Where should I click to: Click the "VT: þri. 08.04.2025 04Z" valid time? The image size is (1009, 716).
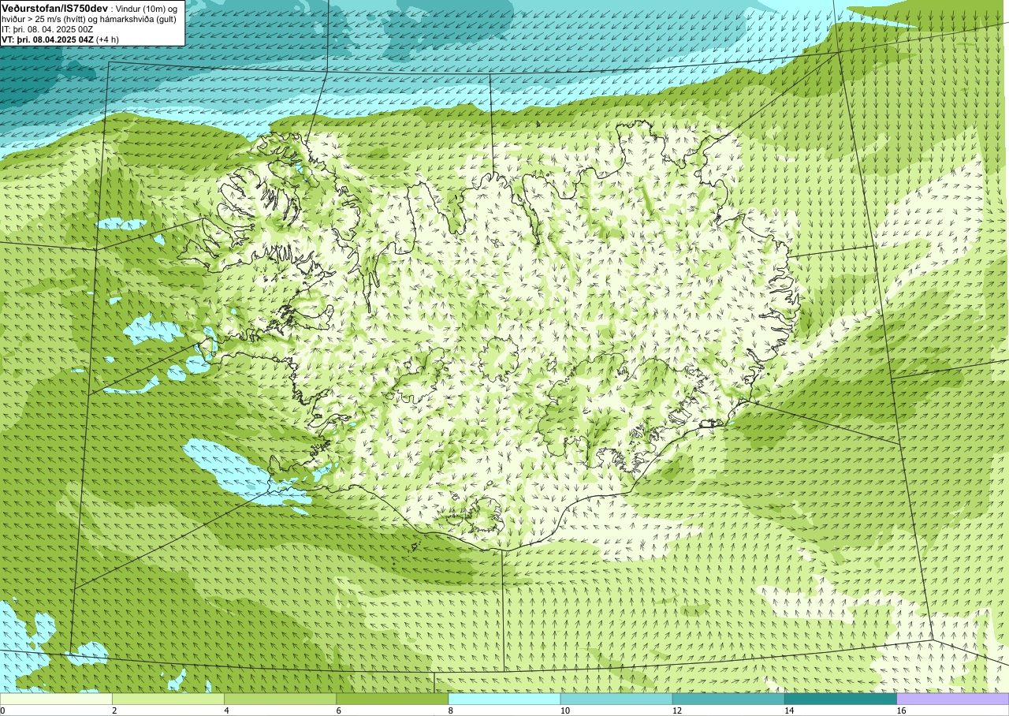(47, 39)
